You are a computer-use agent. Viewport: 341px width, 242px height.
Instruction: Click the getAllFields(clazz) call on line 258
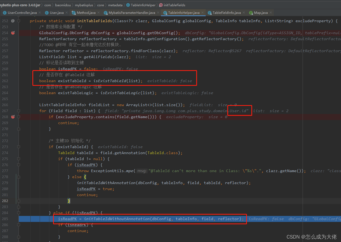click(x=106, y=57)
